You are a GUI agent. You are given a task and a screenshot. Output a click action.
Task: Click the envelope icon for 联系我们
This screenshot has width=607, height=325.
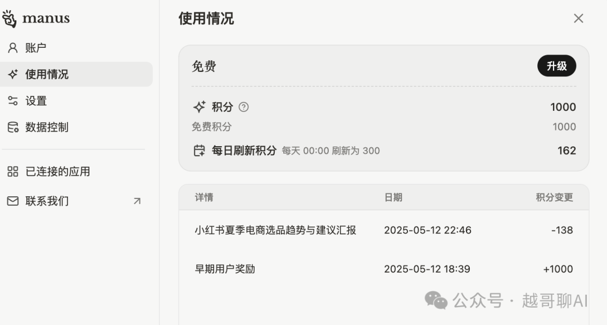point(13,201)
